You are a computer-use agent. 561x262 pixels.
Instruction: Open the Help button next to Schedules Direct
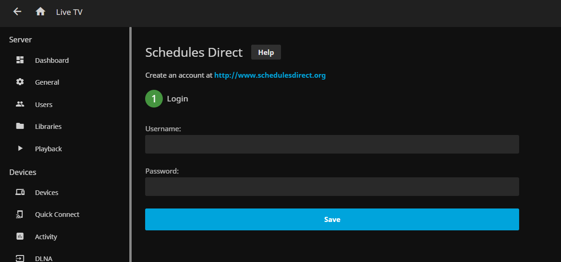pyautogui.click(x=266, y=52)
